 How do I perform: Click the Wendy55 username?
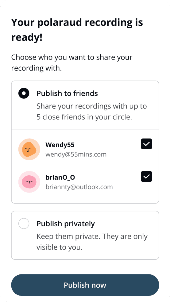[x=60, y=145]
